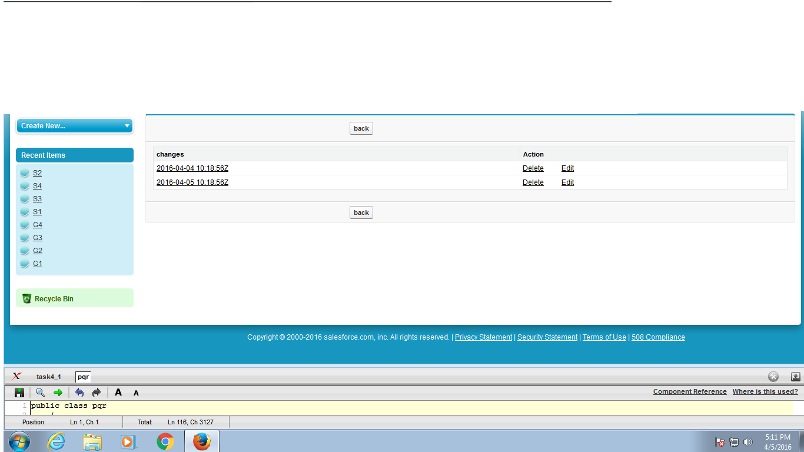Image resolution: width=804 pixels, height=452 pixels.
Task: Click the icon beside recent item G4
Action: click(25, 225)
